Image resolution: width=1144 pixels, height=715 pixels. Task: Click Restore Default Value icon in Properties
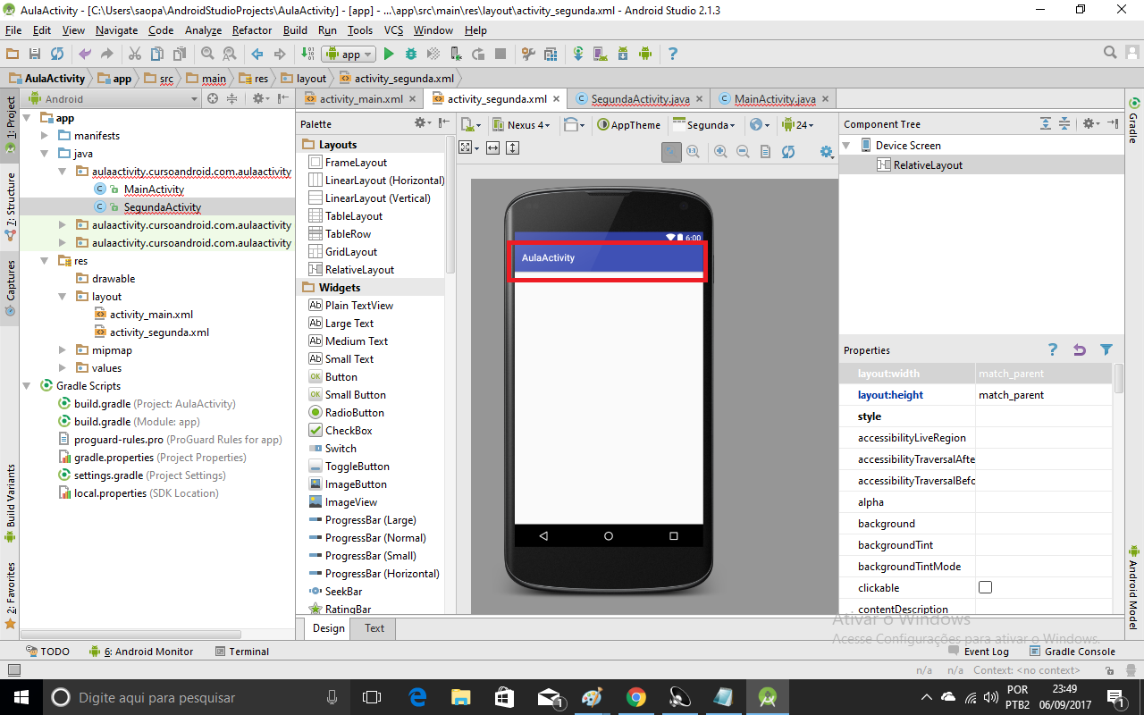tap(1080, 350)
